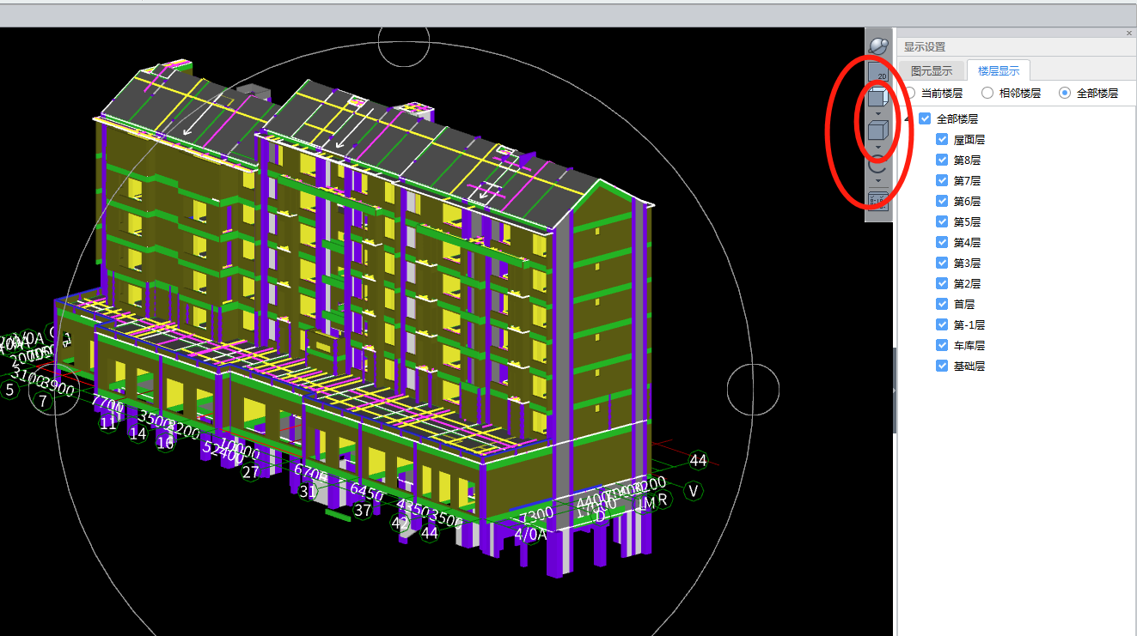Click axis grid bubble 11
Screen dimensions: 1137x636
[107, 423]
